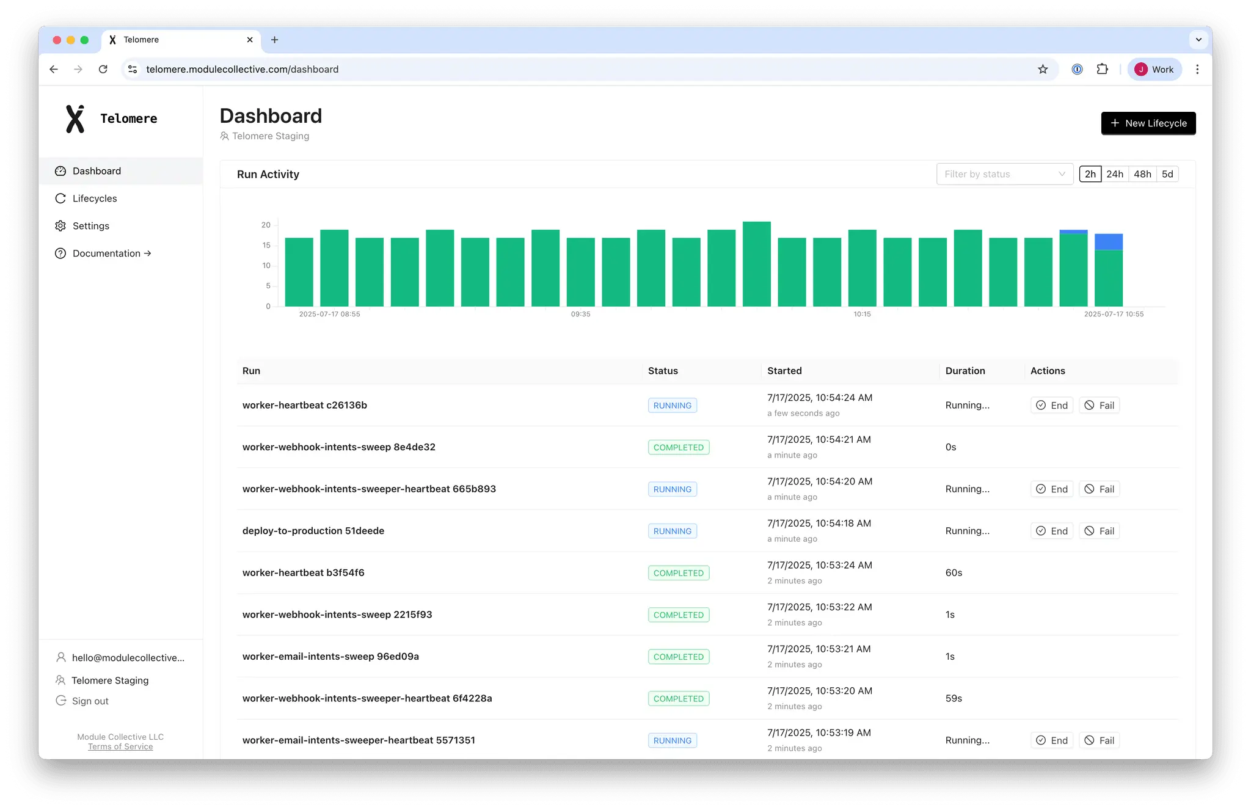The height and width of the screenshot is (810, 1251).
Task: Click Sign out in the sidebar
Action: coord(90,701)
